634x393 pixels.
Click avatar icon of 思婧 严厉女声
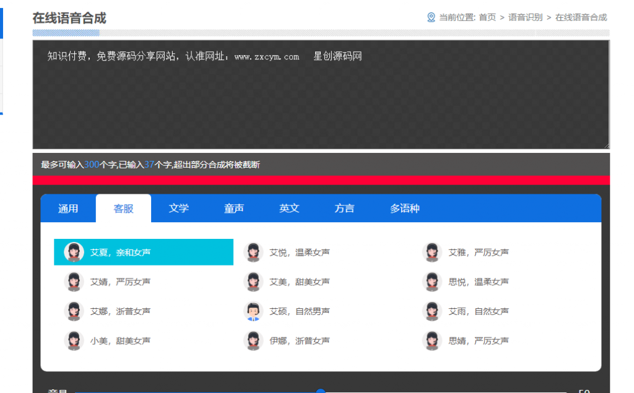[432, 341]
